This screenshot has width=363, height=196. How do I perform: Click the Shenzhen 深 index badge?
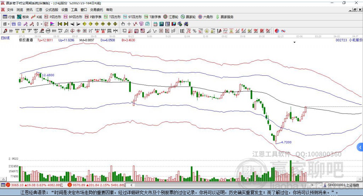tap(69, 185)
